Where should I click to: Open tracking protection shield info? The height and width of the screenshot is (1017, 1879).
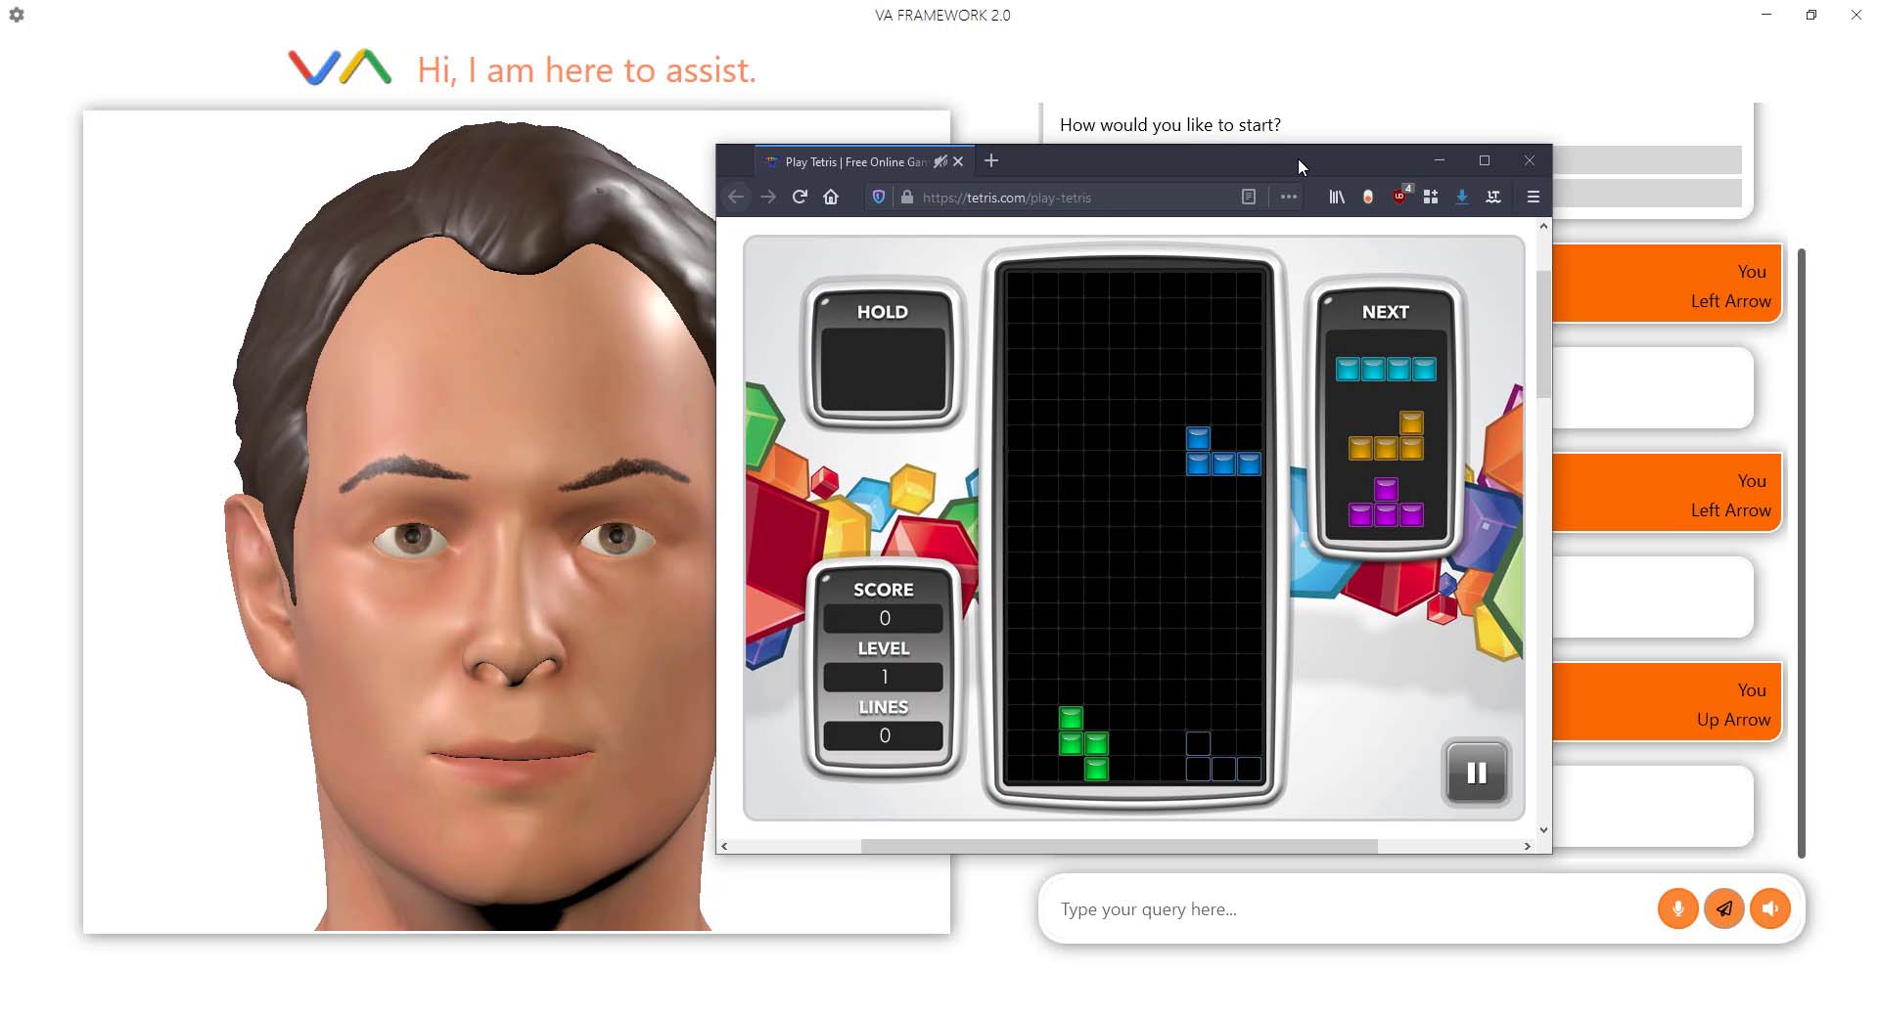[x=879, y=197]
